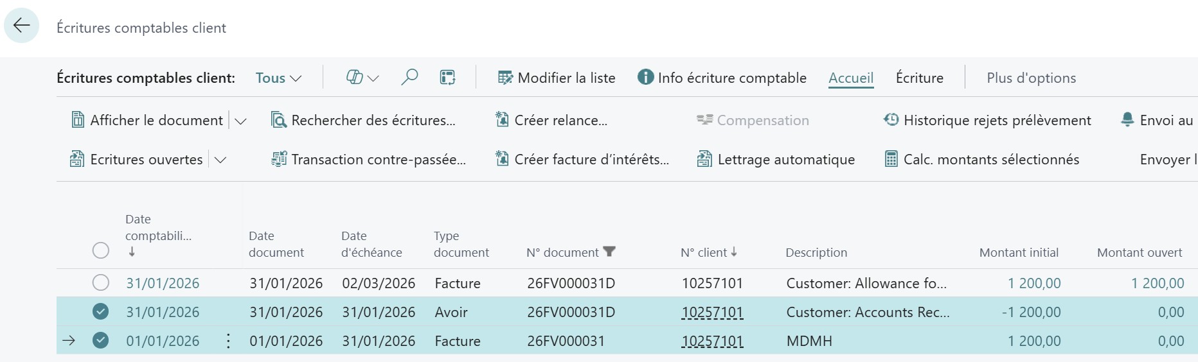Open the Tous view filter dropdown
1198x362 pixels.
click(x=278, y=78)
